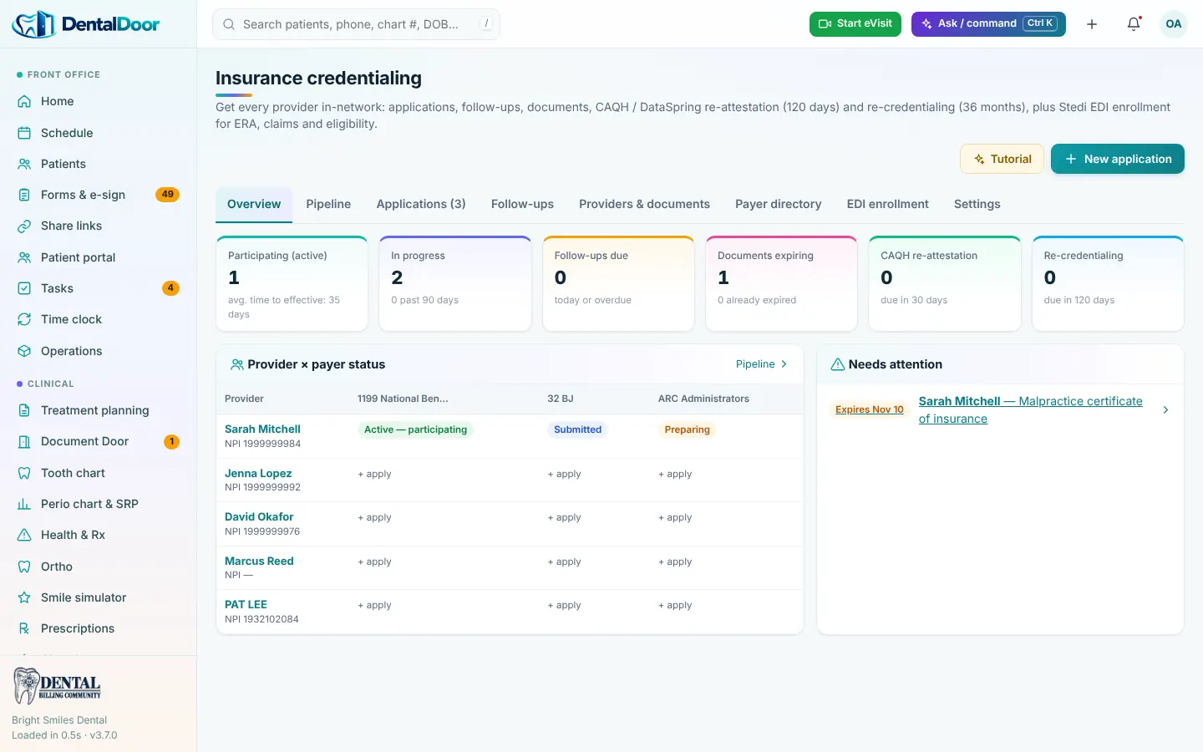Screen dimensions: 1203x752
Task: Open the Follow-ups tab
Action: [522, 204]
